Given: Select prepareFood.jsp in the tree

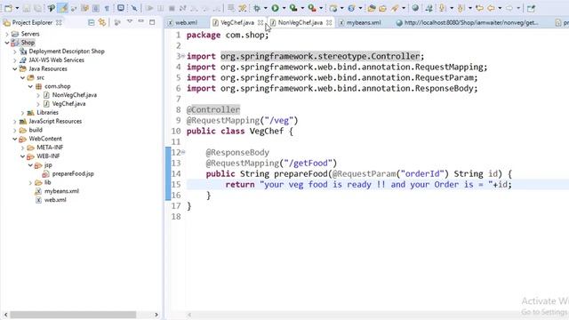Looking at the screenshot, I should pyautogui.click(x=73, y=174).
